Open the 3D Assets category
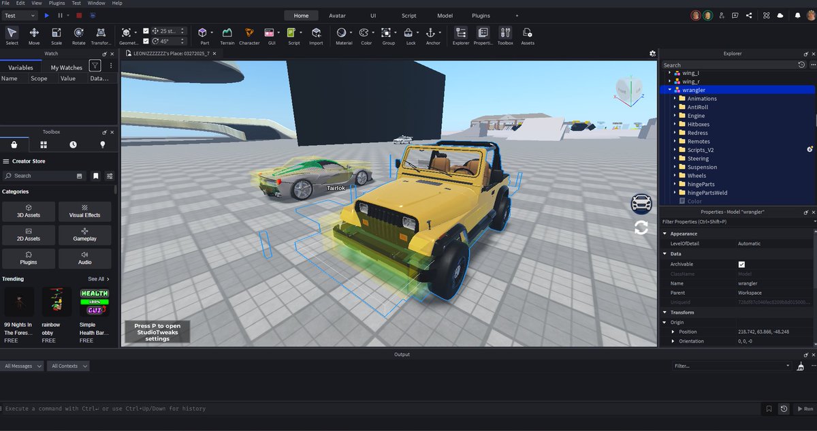The width and height of the screenshot is (817, 431). click(29, 211)
